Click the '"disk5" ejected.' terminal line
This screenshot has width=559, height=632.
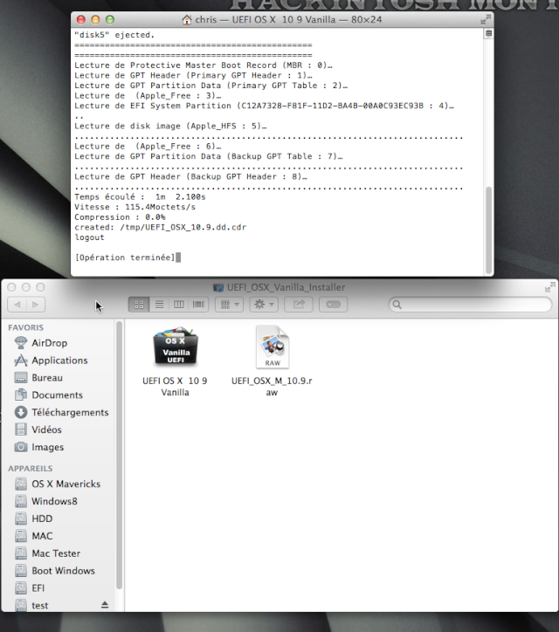[114, 35]
